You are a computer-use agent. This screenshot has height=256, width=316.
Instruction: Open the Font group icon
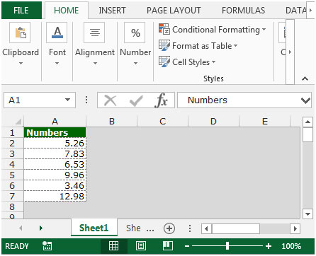coord(57,33)
